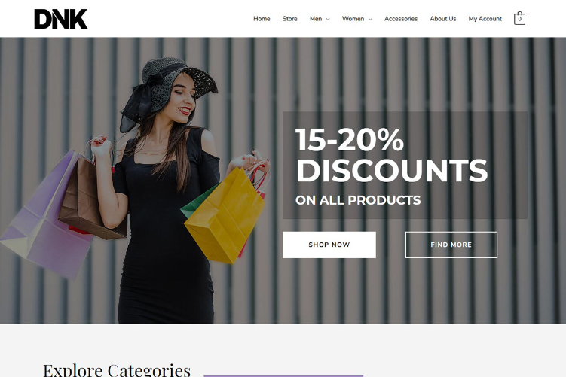Click the ON ALL PRODUCTS subtitle
The width and height of the screenshot is (566, 377).
coord(358,200)
